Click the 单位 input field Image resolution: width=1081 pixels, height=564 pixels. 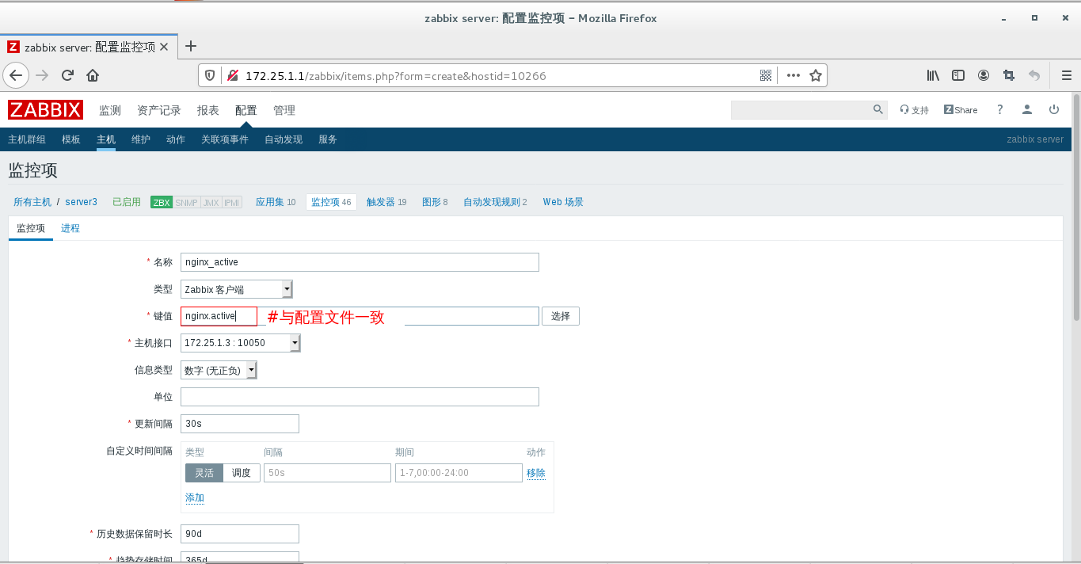pos(360,397)
